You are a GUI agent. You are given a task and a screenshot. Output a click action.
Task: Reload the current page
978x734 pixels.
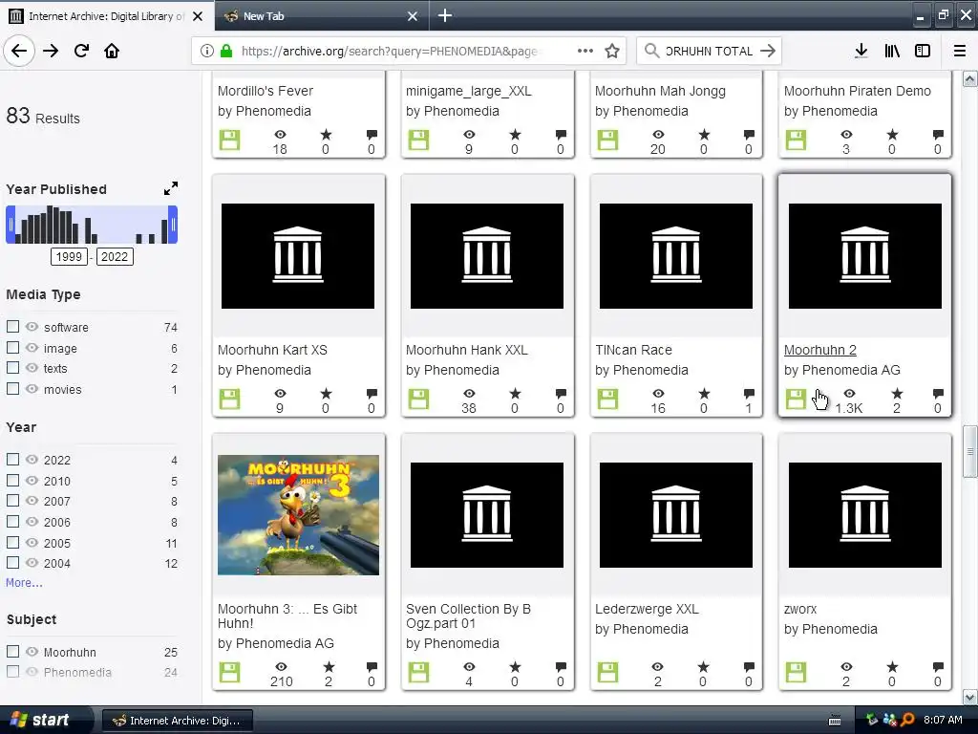[x=82, y=51]
